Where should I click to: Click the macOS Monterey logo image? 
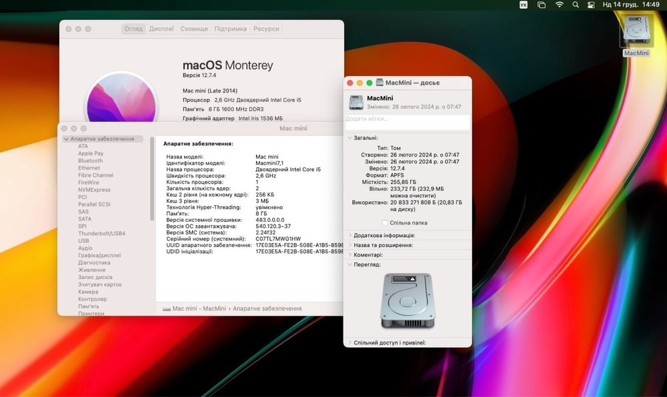click(x=121, y=98)
